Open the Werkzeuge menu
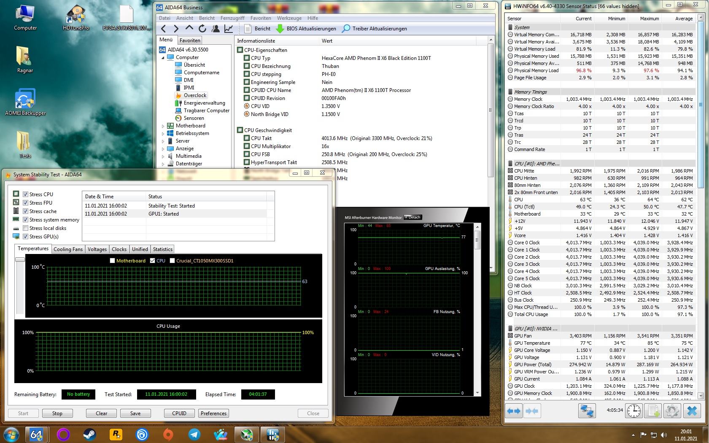709x443 pixels. (289, 18)
